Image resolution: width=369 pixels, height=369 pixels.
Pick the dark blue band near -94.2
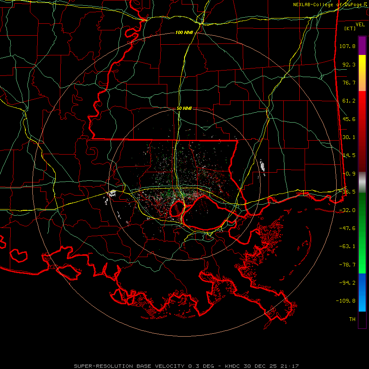(362, 282)
